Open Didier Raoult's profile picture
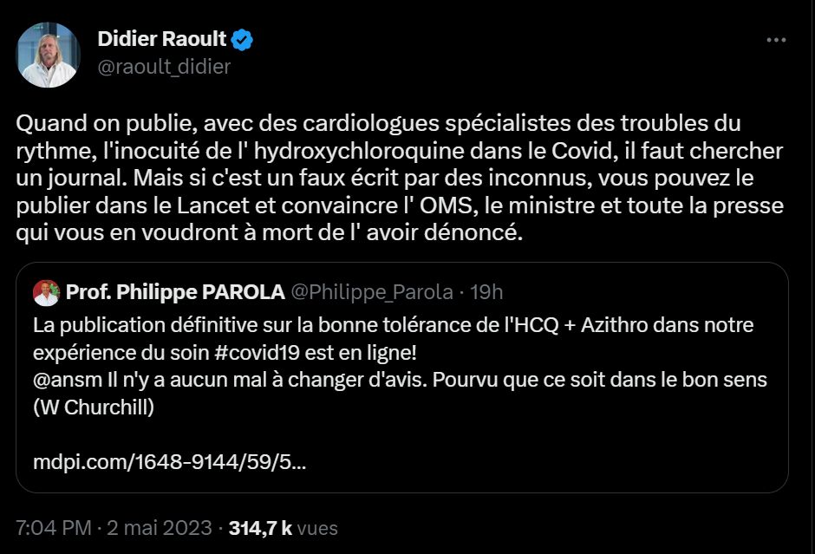Screen dimensions: 815x554 coord(48,55)
